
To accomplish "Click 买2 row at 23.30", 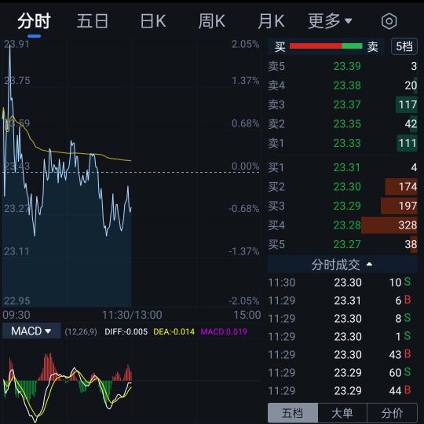I will (x=342, y=187).
